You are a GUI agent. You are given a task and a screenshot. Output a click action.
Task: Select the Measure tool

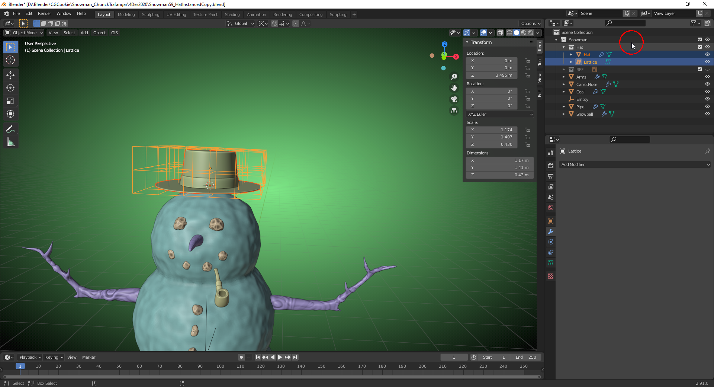[10, 142]
